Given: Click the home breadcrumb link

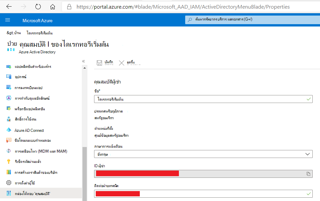Looking at the screenshot, I should point(17,33).
